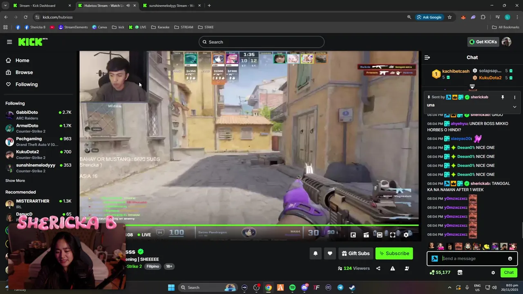Open the user-info icon next to report
523x294 pixels.
point(407,268)
